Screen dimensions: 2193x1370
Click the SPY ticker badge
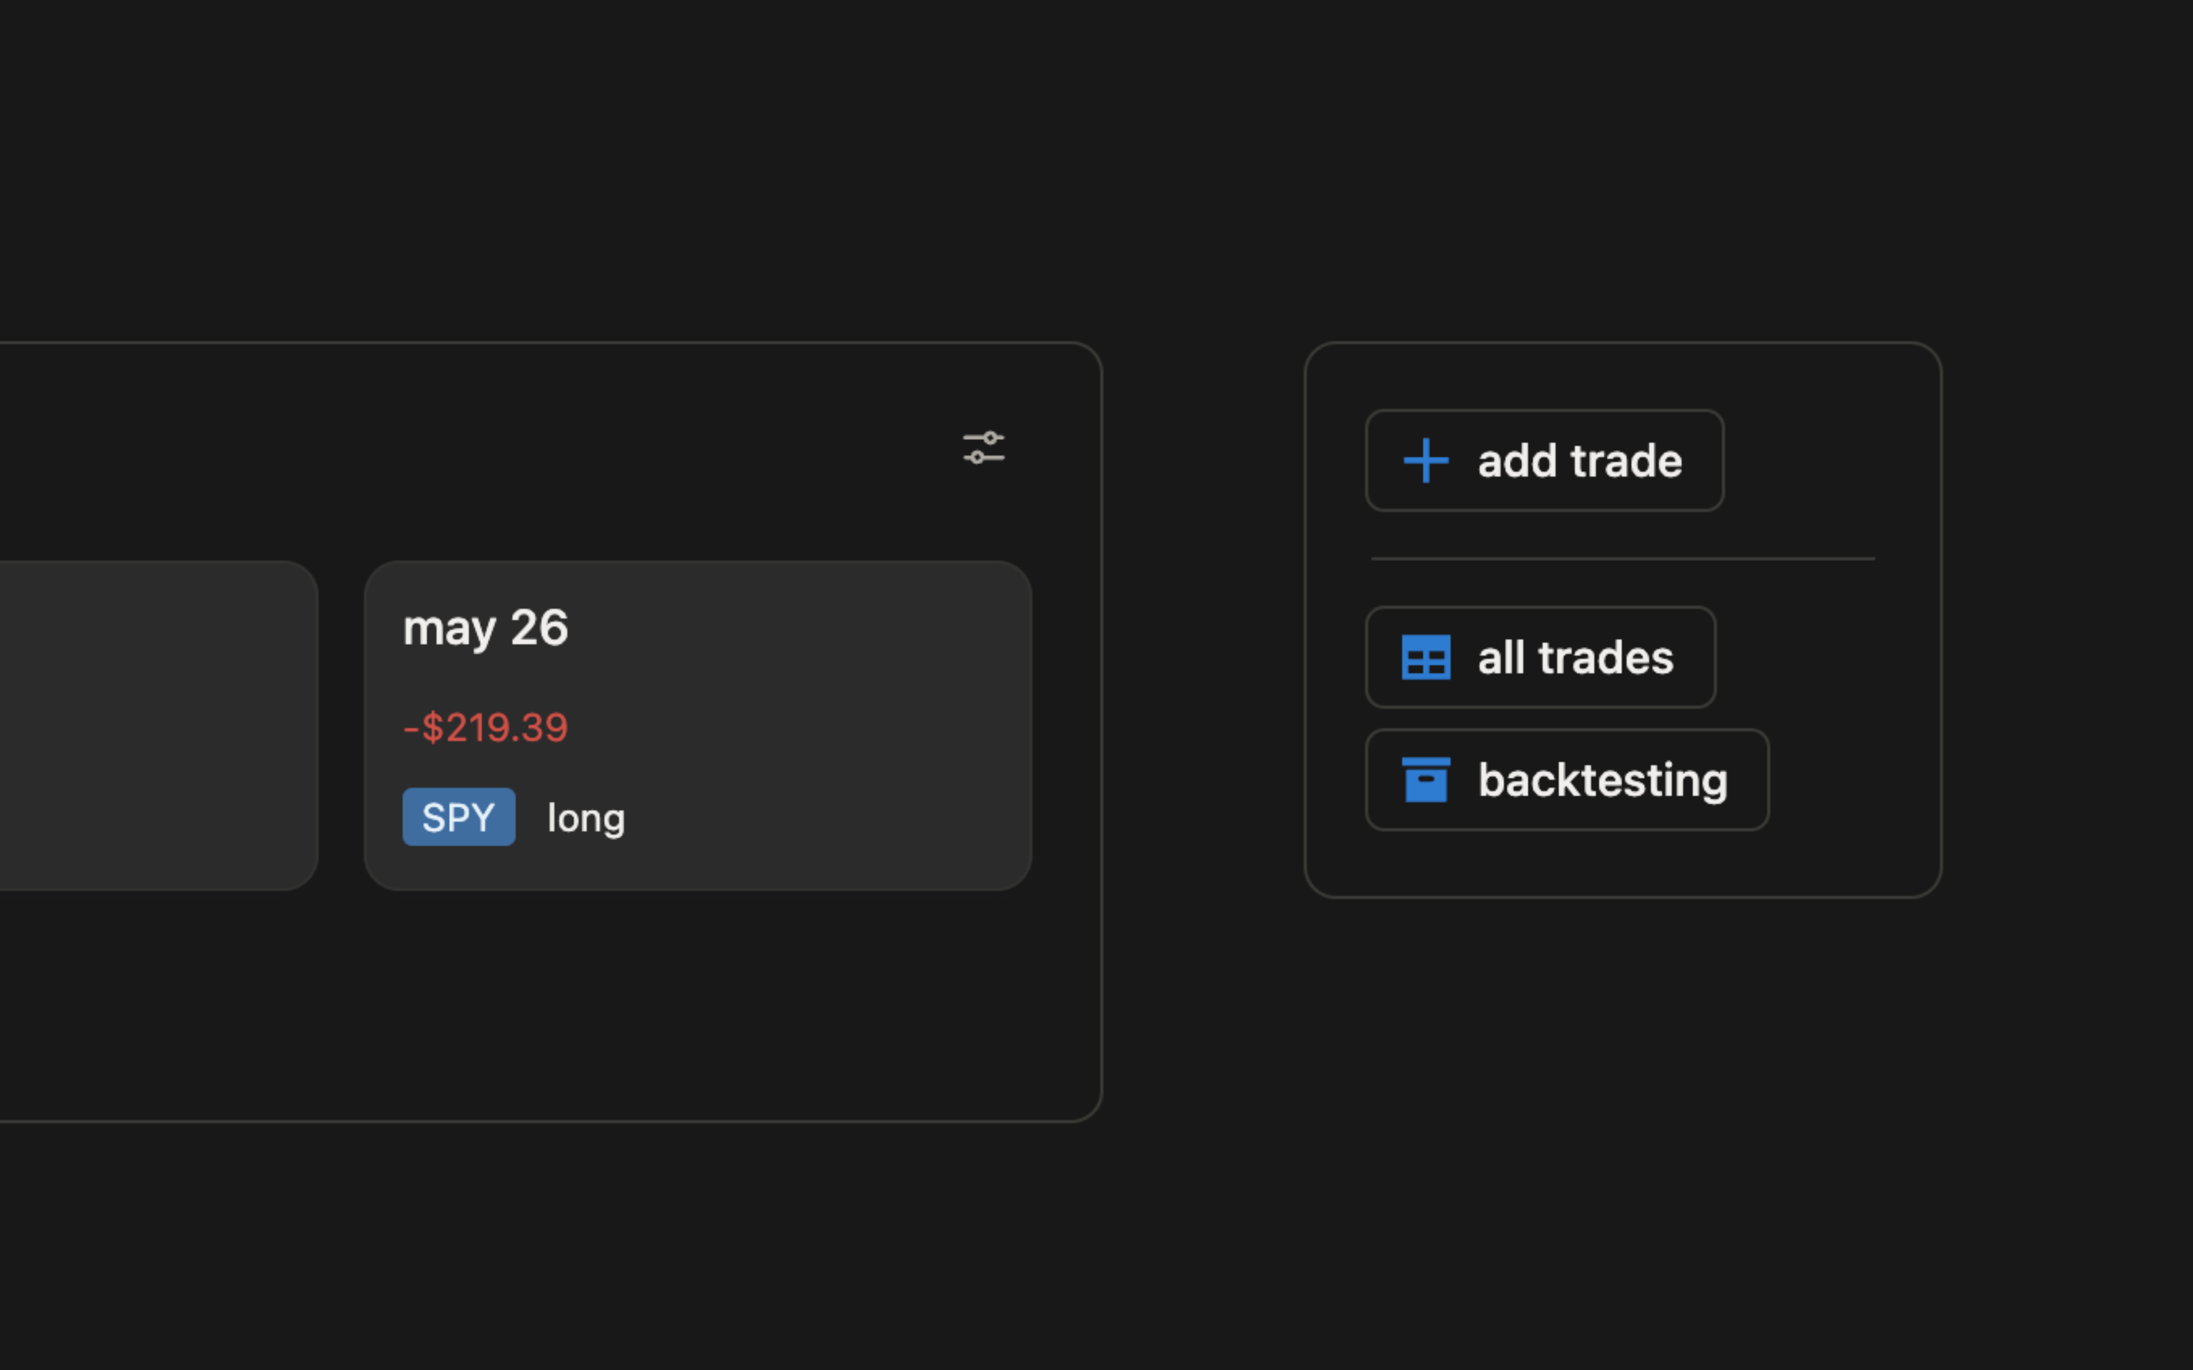point(458,817)
